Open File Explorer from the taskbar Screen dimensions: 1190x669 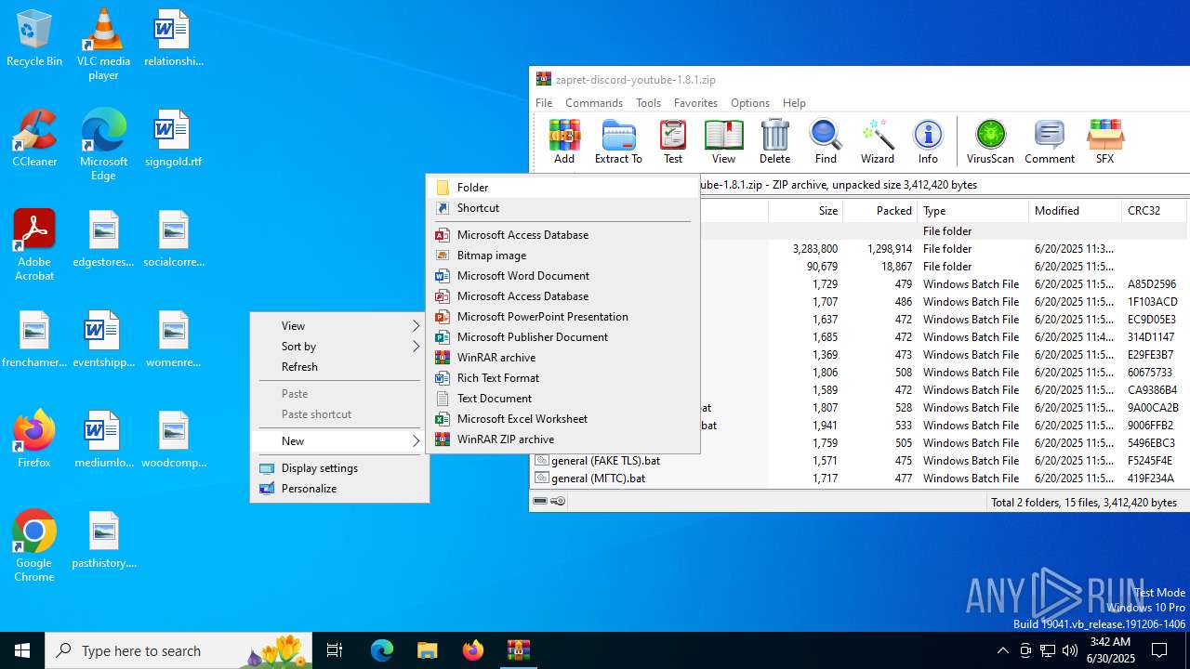pos(427,650)
